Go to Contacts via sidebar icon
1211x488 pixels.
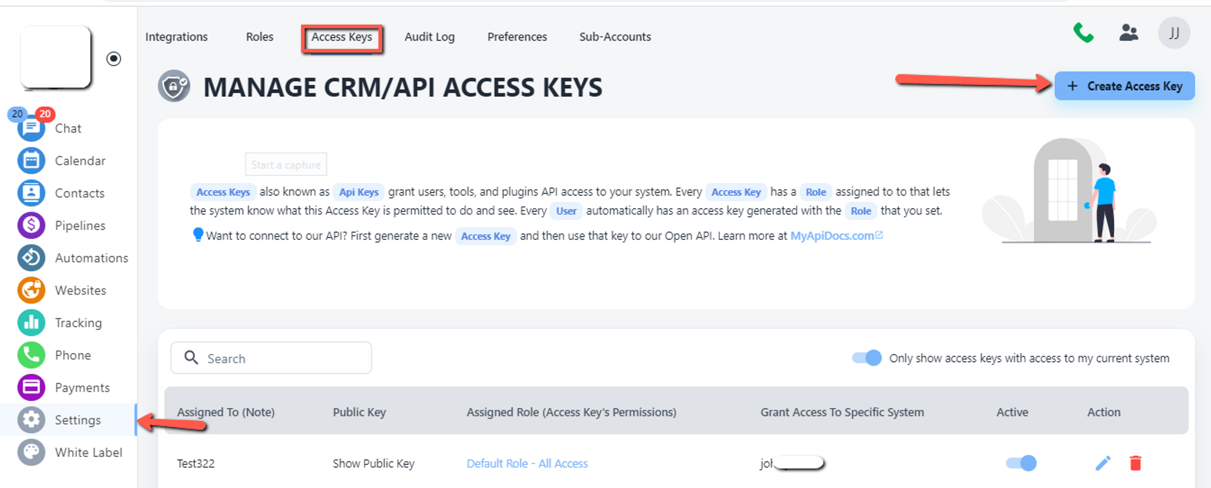click(x=31, y=193)
